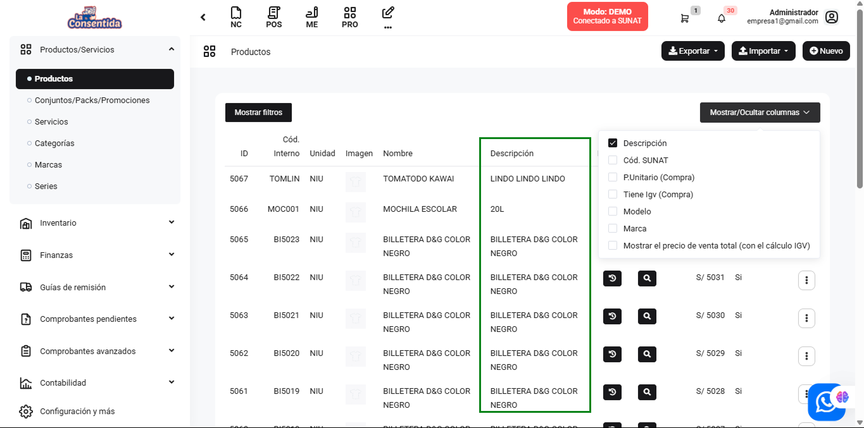Go to Conjuntos/Packs/Promociones menu item

[92, 101]
